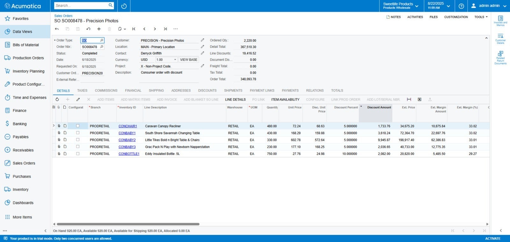Open Finance workspace
This screenshot has height=242, width=510.
(25, 111)
